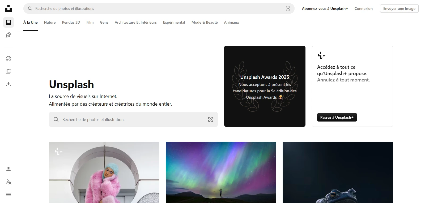Screen dimensions: 425x203
Task: Click the Unsplash logo in the sidebar
Action: coord(8,8)
